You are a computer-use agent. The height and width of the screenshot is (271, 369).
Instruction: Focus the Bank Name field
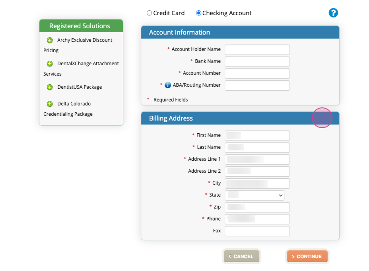(x=257, y=62)
